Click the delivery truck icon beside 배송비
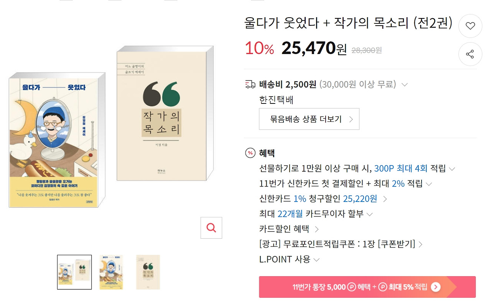The image size is (491, 305). 250,84
